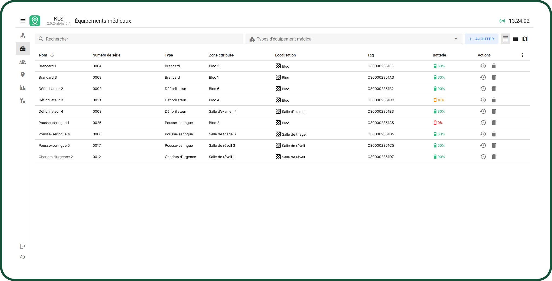Open the hamburger navigation menu
Image resolution: width=552 pixels, height=281 pixels.
(23, 21)
